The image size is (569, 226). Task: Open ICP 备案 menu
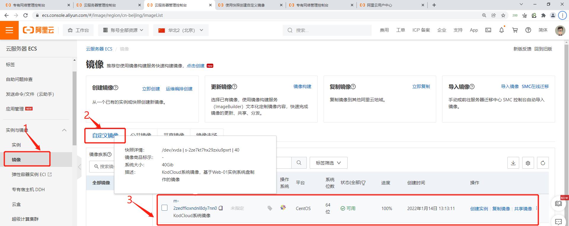(421, 30)
